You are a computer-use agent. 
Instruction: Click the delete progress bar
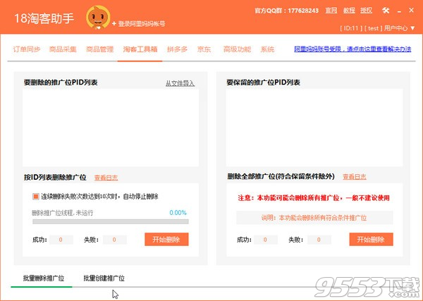click(111, 222)
